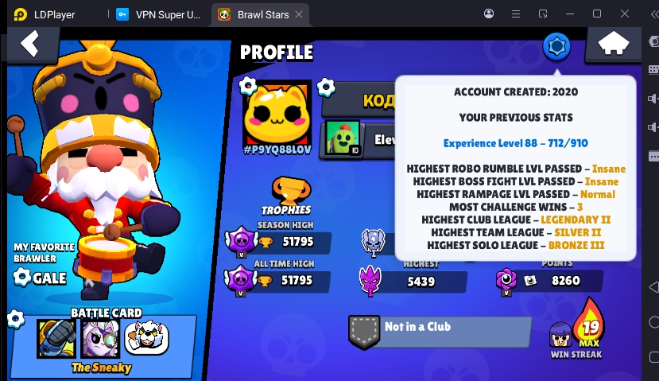This screenshot has height=381, width=659.
Task: Tap the highest ranked score 5439
Action: click(x=413, y=282)
